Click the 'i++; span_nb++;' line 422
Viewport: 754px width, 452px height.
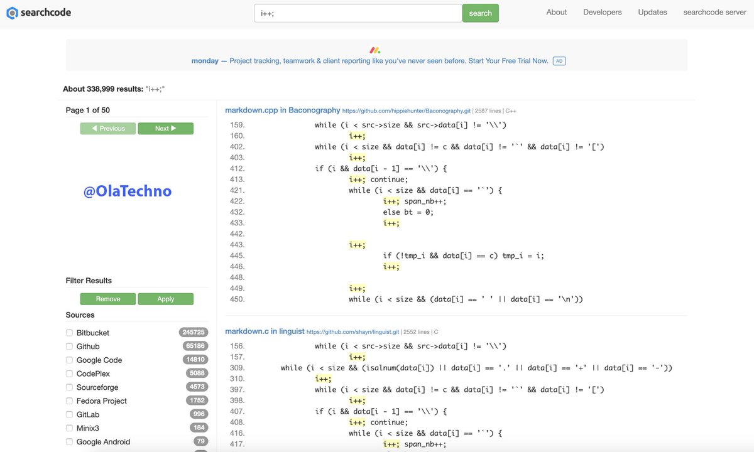[415, 201]
